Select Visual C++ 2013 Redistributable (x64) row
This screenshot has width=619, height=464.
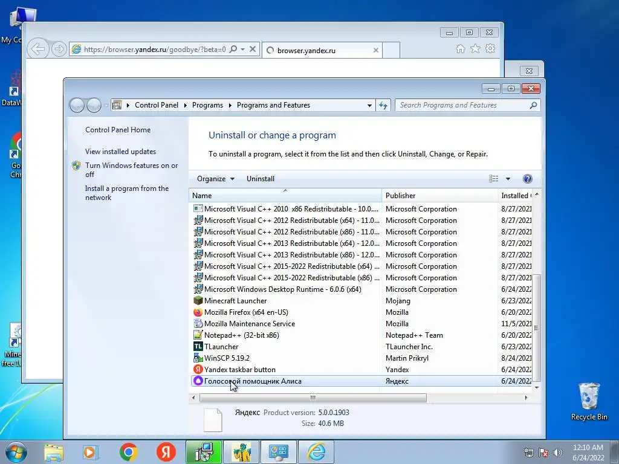pyautogui.click(x=361, y=243)
